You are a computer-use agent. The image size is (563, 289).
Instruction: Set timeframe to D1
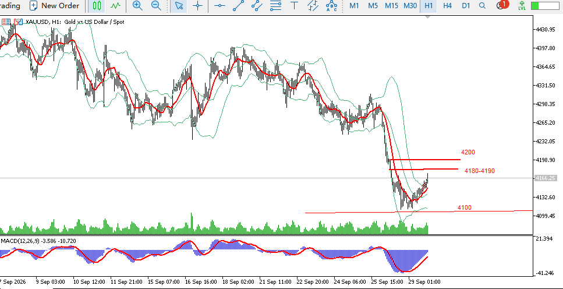tap(466, 6)
